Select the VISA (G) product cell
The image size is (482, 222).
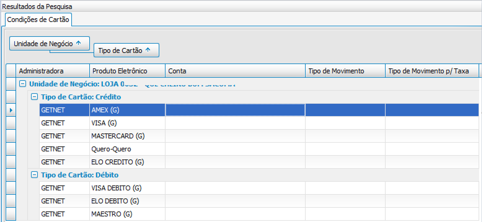pyautogui.click(x=127, y=123)
